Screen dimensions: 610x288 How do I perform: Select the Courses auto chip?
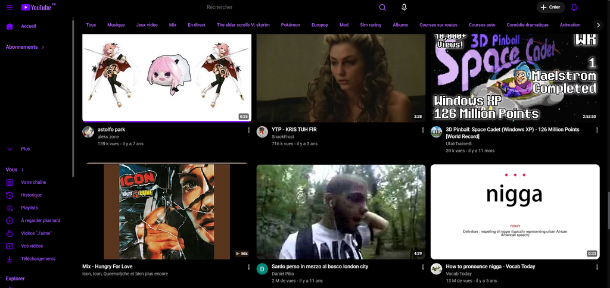[482, 25]
